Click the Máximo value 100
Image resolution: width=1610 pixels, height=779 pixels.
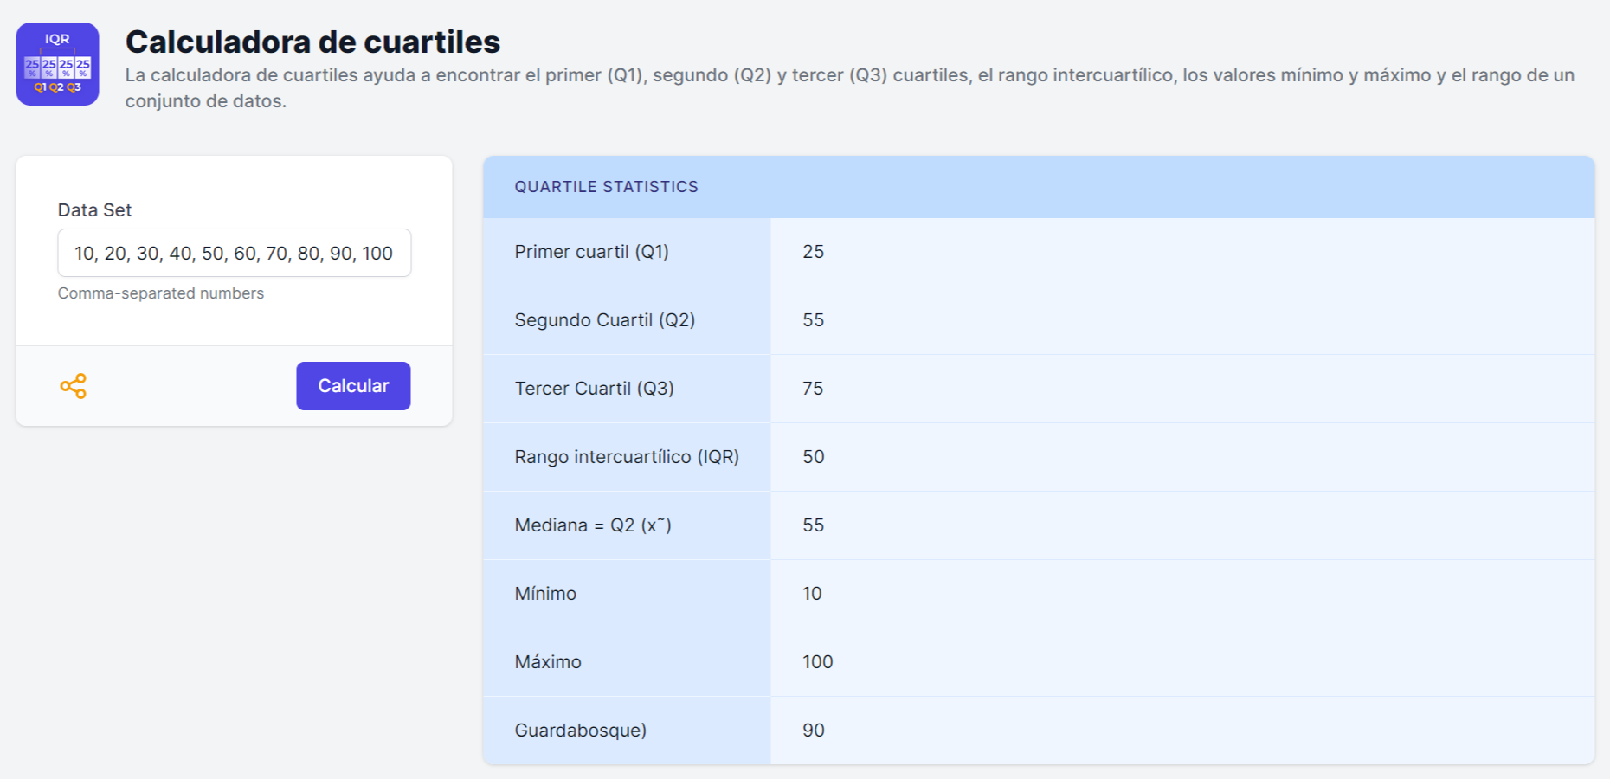click(817, 662)
